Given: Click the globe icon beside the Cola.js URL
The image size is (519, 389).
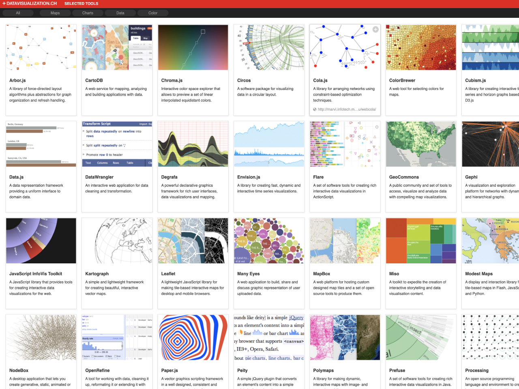Looking at the screenshot, I should 315,109.
